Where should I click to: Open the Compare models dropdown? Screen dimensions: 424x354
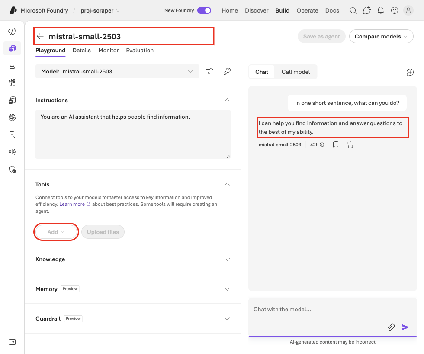[381, 36]
